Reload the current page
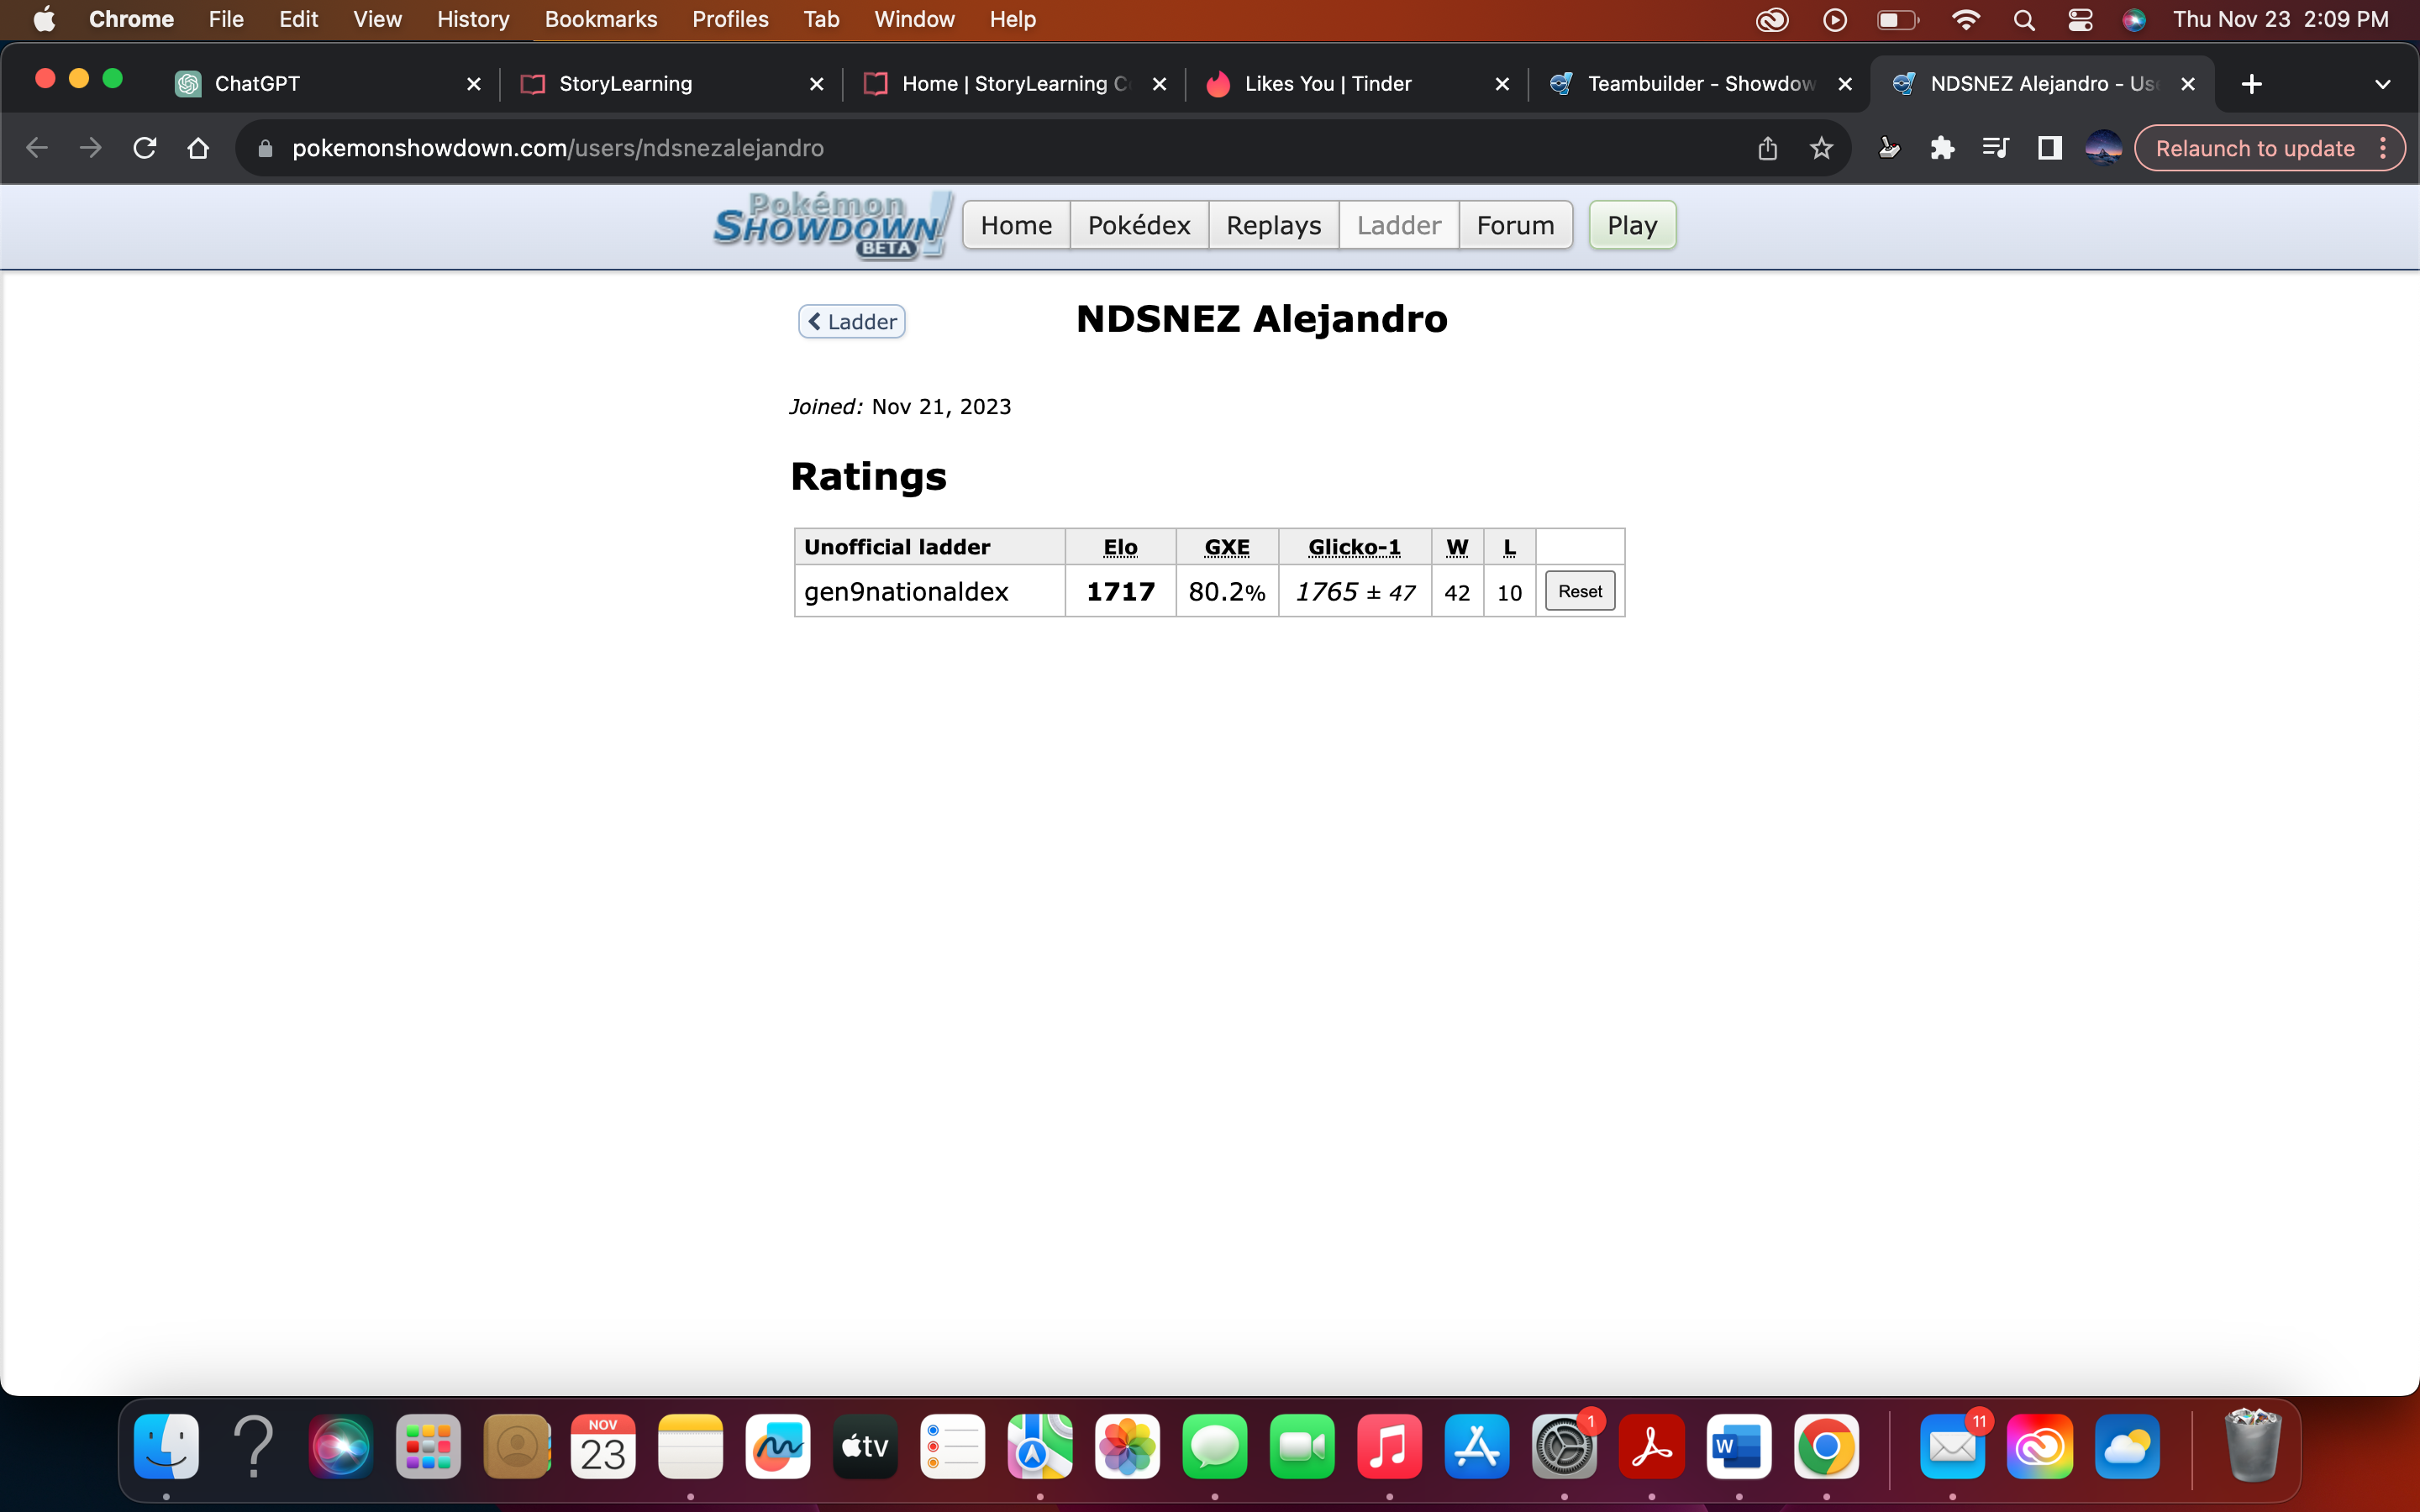This screenshot has height=1512, width=2420. [x=145, y=148]
